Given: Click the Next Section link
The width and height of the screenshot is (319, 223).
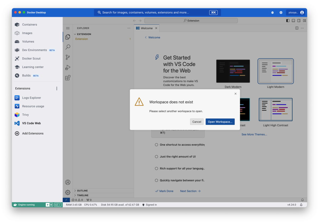Looking at the screenshot, I should tap(190, 191).
